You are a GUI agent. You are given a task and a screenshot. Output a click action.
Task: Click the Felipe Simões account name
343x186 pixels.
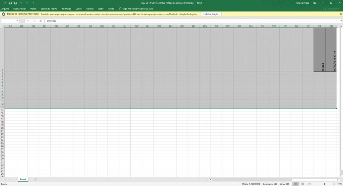(302, 3)
